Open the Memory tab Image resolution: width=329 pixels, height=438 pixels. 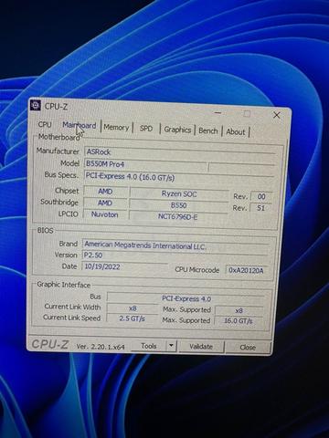(116, 127)
